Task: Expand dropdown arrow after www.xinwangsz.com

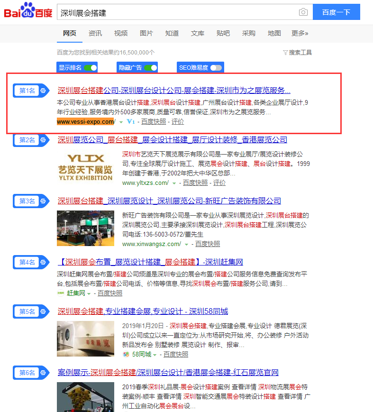Action: [186, 245]
